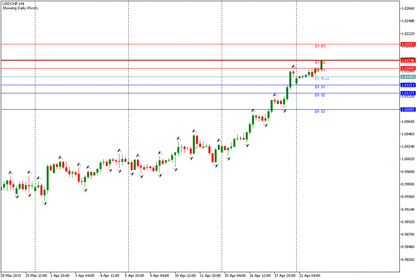Select the D1 S2 support label
This screenshot has width=420, height=280.
320,95
